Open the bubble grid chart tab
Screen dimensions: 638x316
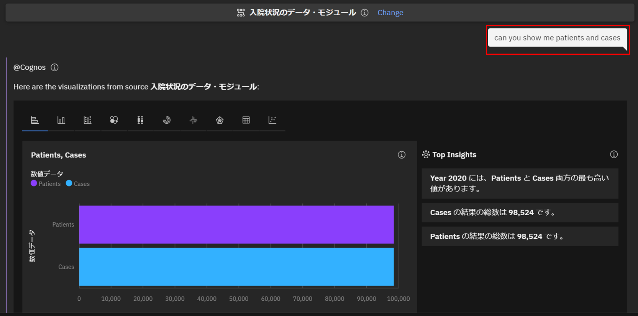point(87,120)
